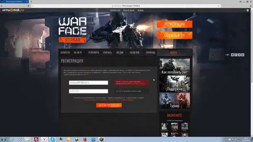Open Windows Start button
Screen dimensions: 253x142
click(x=4, y=139)
